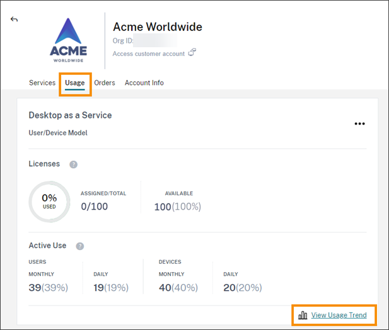Select the Usage tab
The image size is (389, 330).
coord(75,83)
